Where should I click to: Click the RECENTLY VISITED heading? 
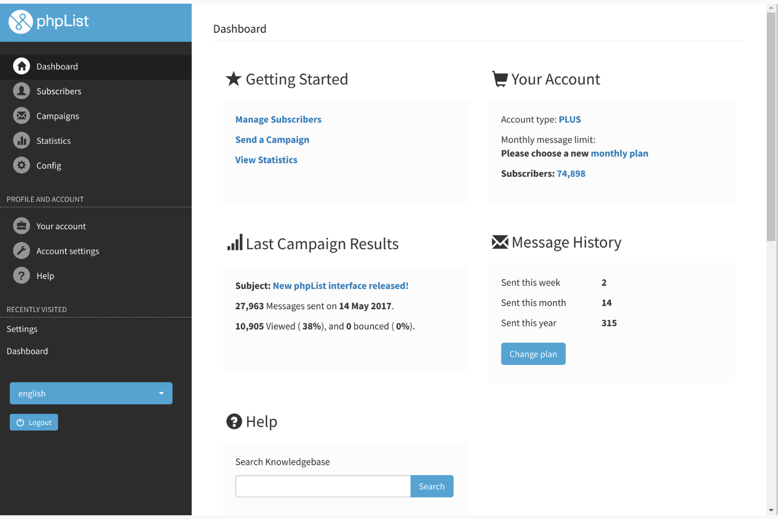click(x=37, y=309)
